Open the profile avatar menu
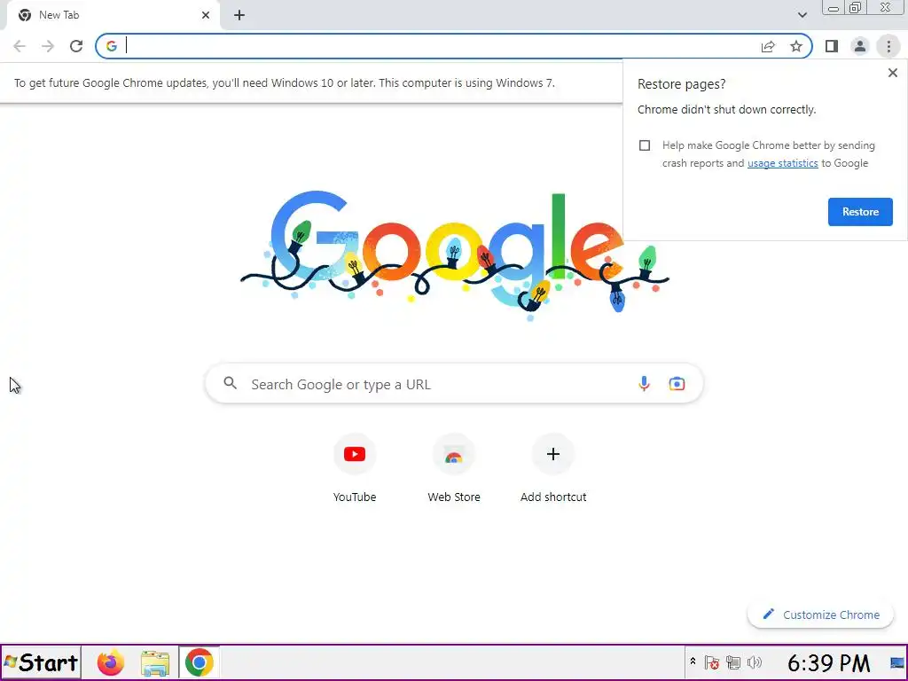 click(860, 46)
